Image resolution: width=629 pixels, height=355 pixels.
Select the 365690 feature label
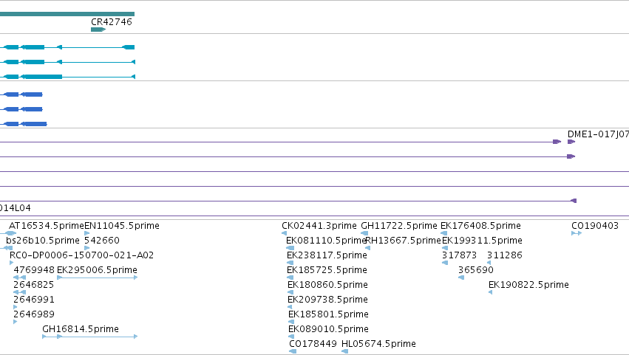[476, 270]
